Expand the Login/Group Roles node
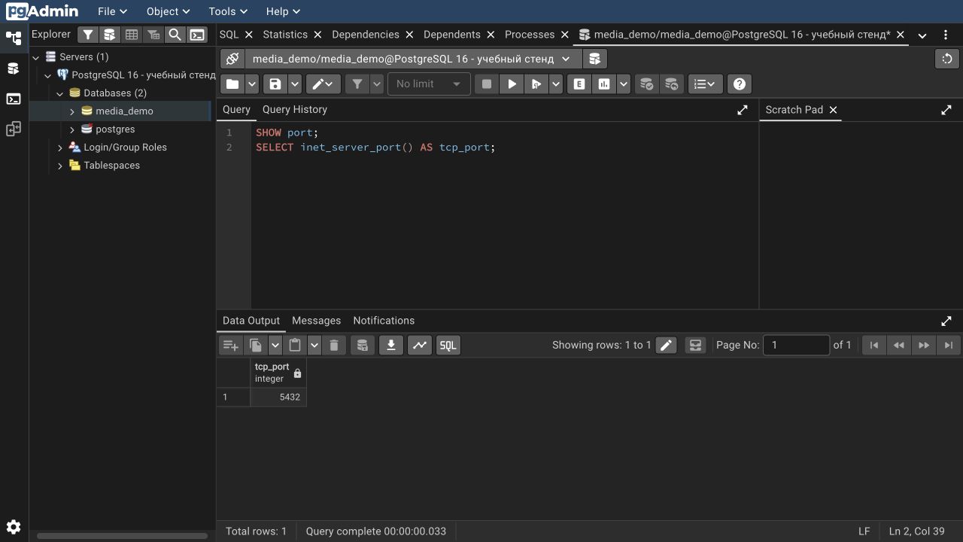The width and height of the screenshot is (963, 542). point(60,148)
